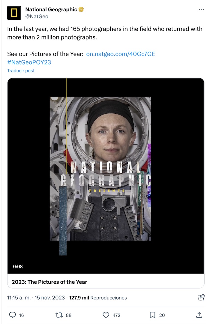Like the post with heart icon
The height and width of the screenshot is (324, 210).
(x=106, y=315)
